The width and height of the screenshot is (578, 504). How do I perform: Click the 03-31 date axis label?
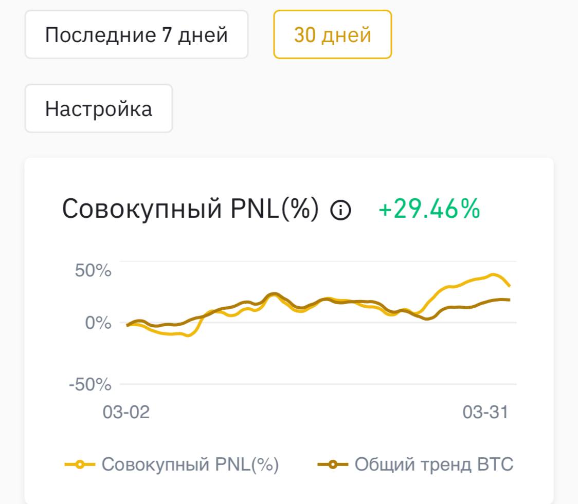(x=485, y=412)
